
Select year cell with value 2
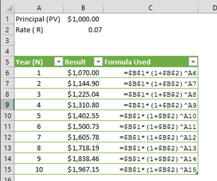(x=39, y=83)
